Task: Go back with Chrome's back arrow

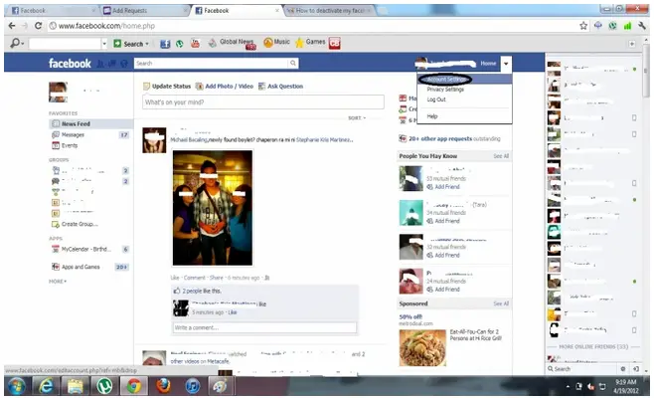Action: (x=12, y=26)
